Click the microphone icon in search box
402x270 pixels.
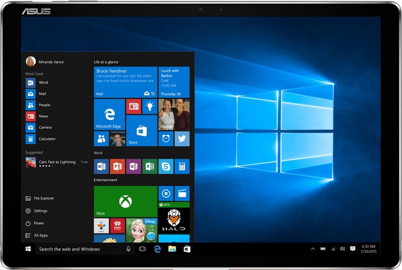[x=129, y=249]
